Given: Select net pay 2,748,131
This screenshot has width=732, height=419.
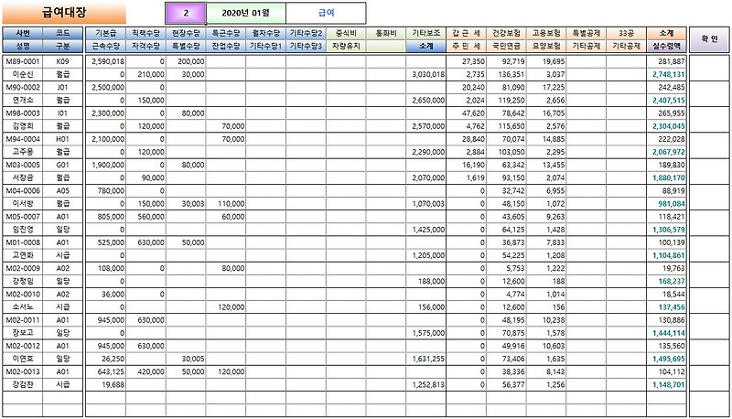Looking at the screenshot, I should tap(666, 74).
